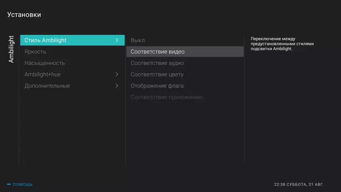Click the clock and date display
Image resolution: width=341 pixels, height=192 pixels.
[298, 184]
